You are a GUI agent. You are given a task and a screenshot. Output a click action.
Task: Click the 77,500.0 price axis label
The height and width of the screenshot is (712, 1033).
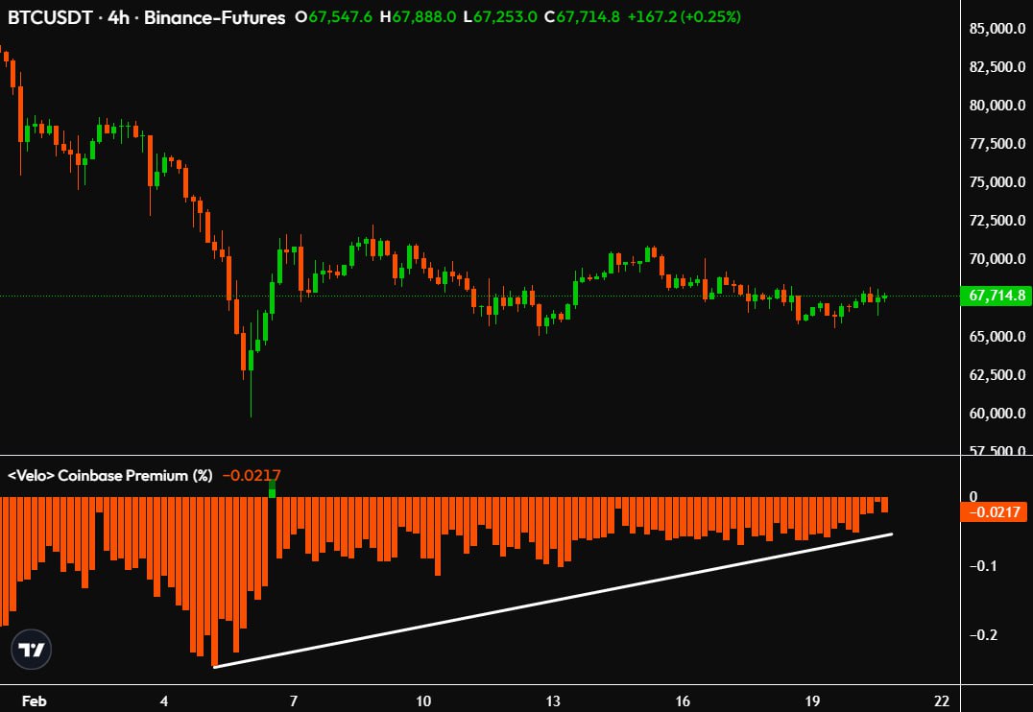point(997,144)
